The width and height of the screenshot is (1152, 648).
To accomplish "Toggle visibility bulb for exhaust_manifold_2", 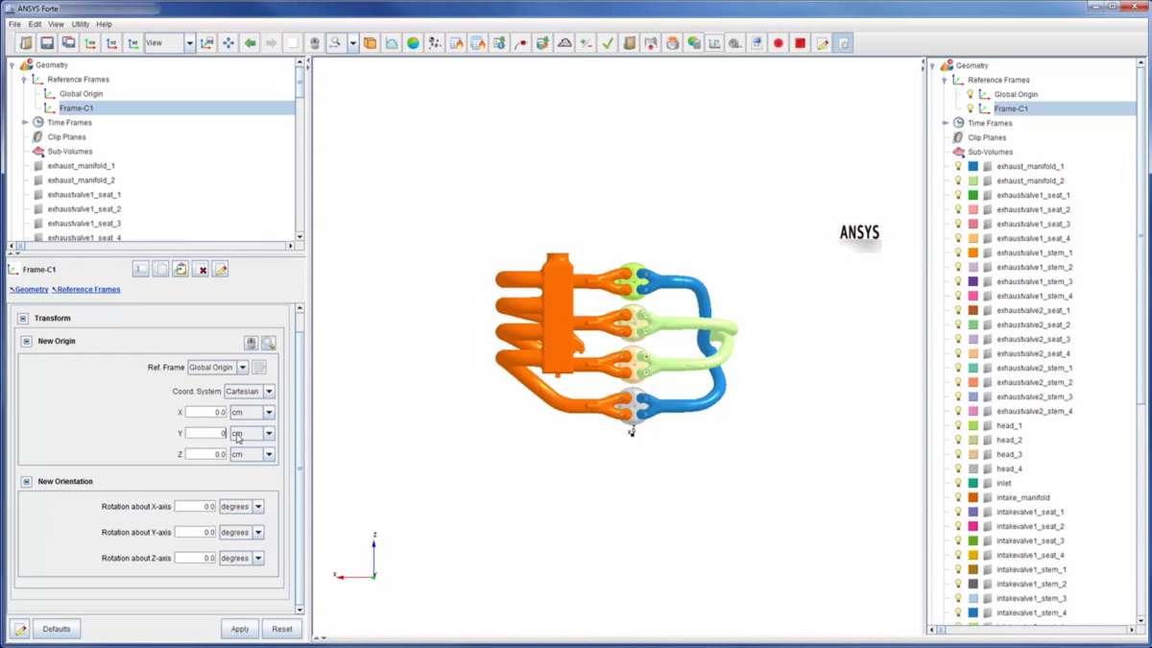I will coord(957,180).
